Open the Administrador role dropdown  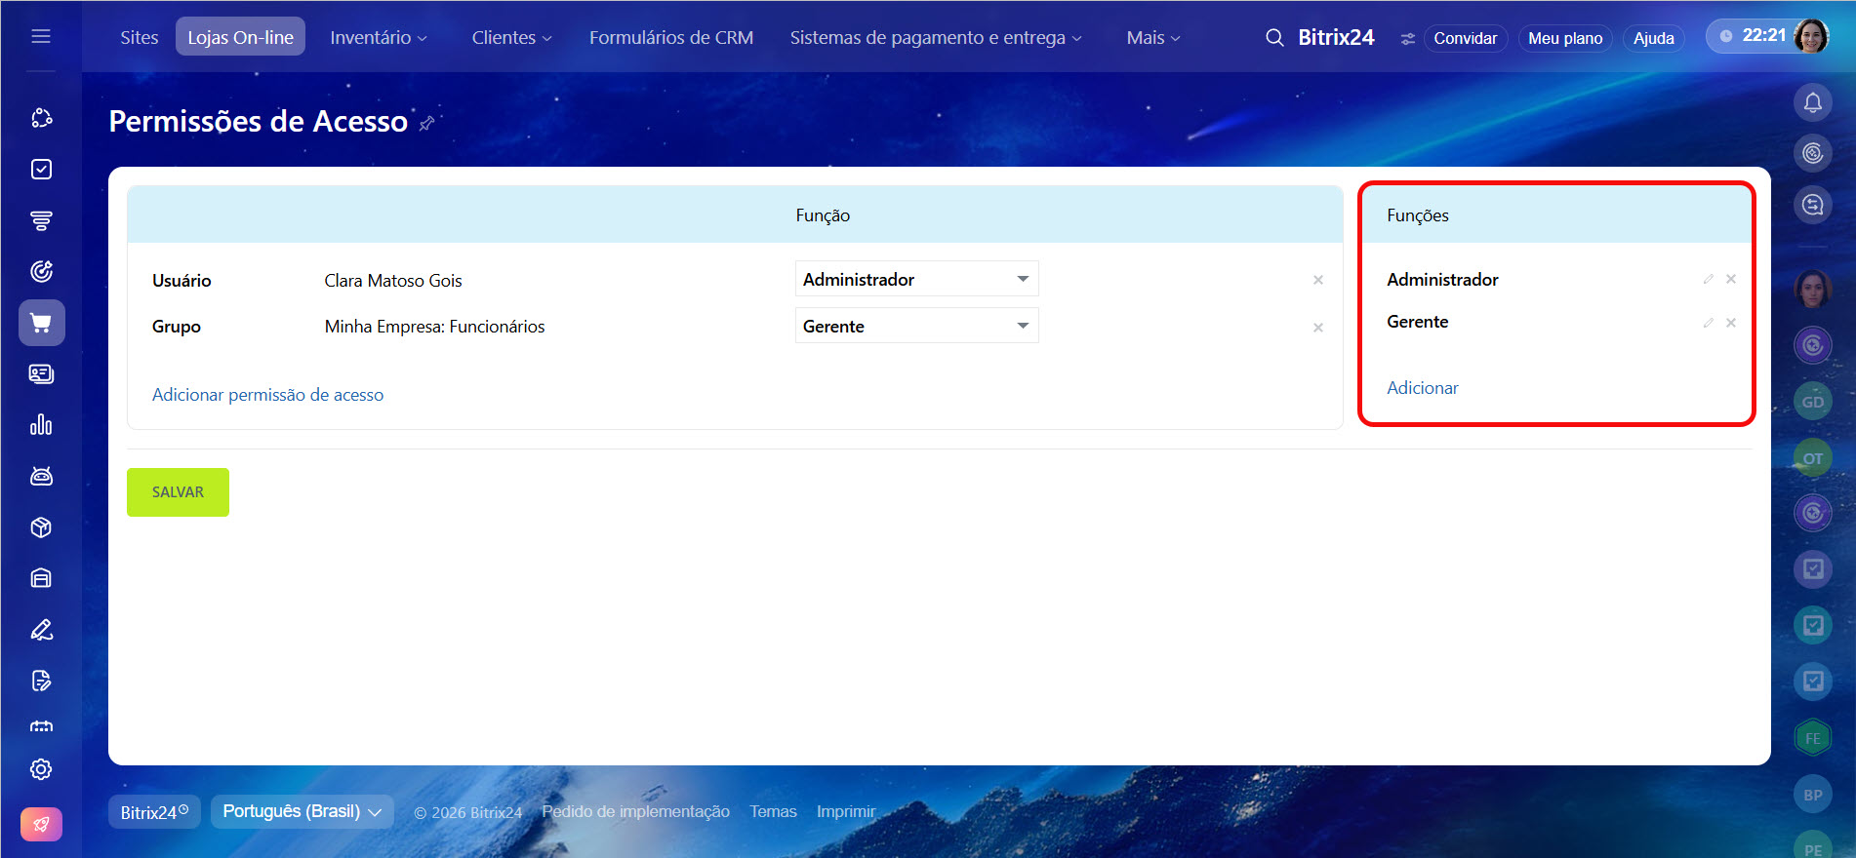916,280
